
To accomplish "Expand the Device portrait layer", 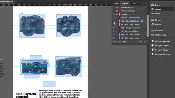I will (x=121, y=7).
